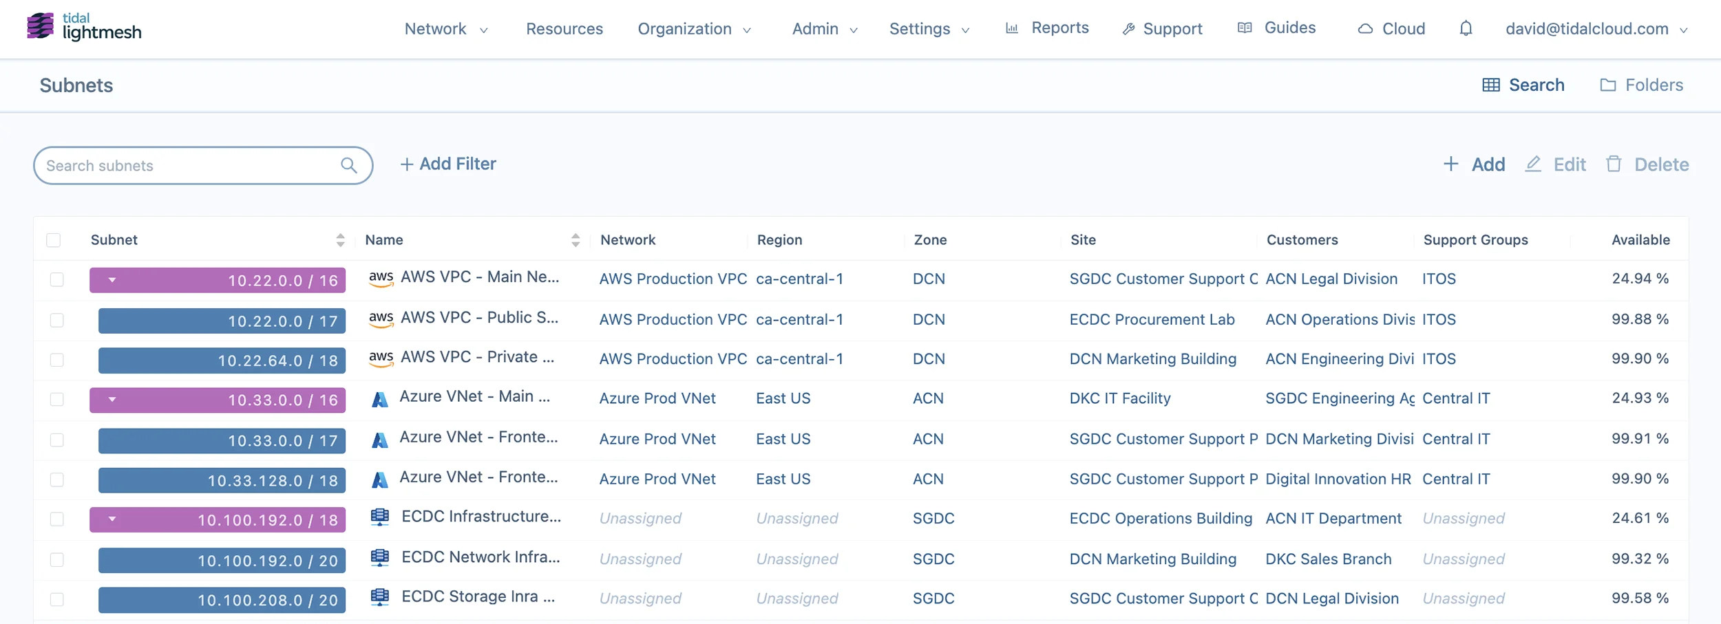The height and width of the screenshot is (624, 1721).
Task: Click the AWS icon for AWS VPC - Main Ne...
Action: pyautogui.click(x=381, y=279)
